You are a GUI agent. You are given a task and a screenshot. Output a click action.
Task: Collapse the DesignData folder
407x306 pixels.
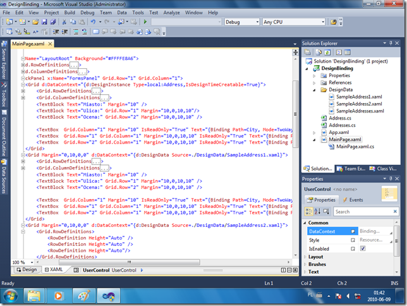pos(314,90)
